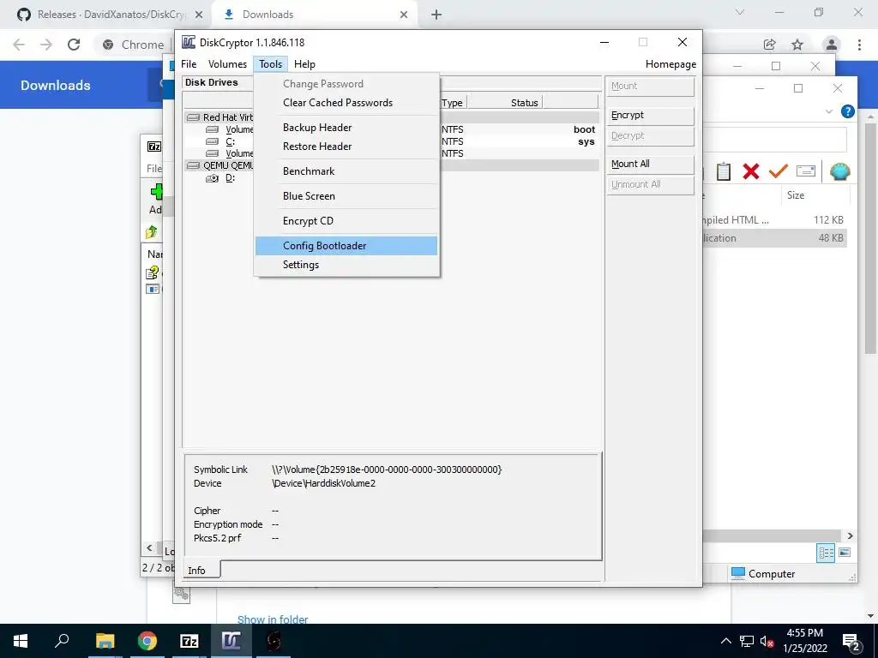Viewport: 878px width, 658px height.
Task: Click the red X delete icon
Action: point(751,171)
